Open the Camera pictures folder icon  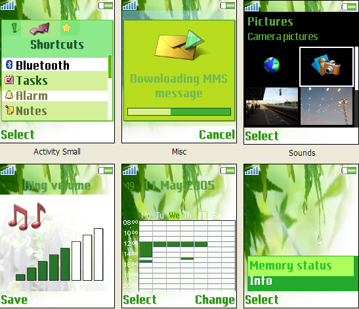(x=326, y=66)
